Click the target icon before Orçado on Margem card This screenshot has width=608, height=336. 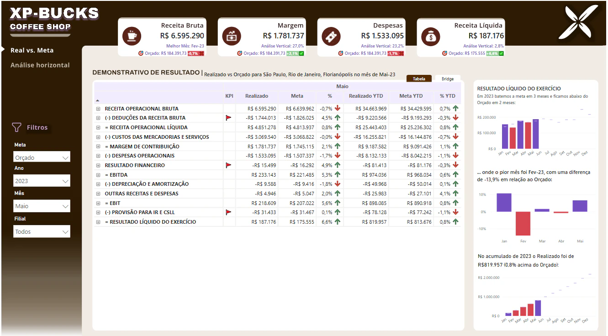coord(240,53)
